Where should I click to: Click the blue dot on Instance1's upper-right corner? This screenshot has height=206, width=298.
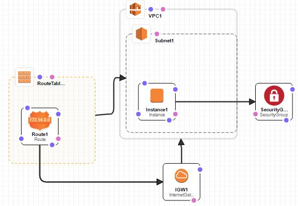coord(175,89)
